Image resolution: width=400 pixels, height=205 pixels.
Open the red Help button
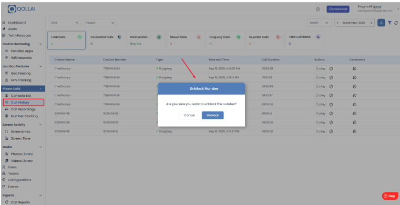tap(389, 196)
